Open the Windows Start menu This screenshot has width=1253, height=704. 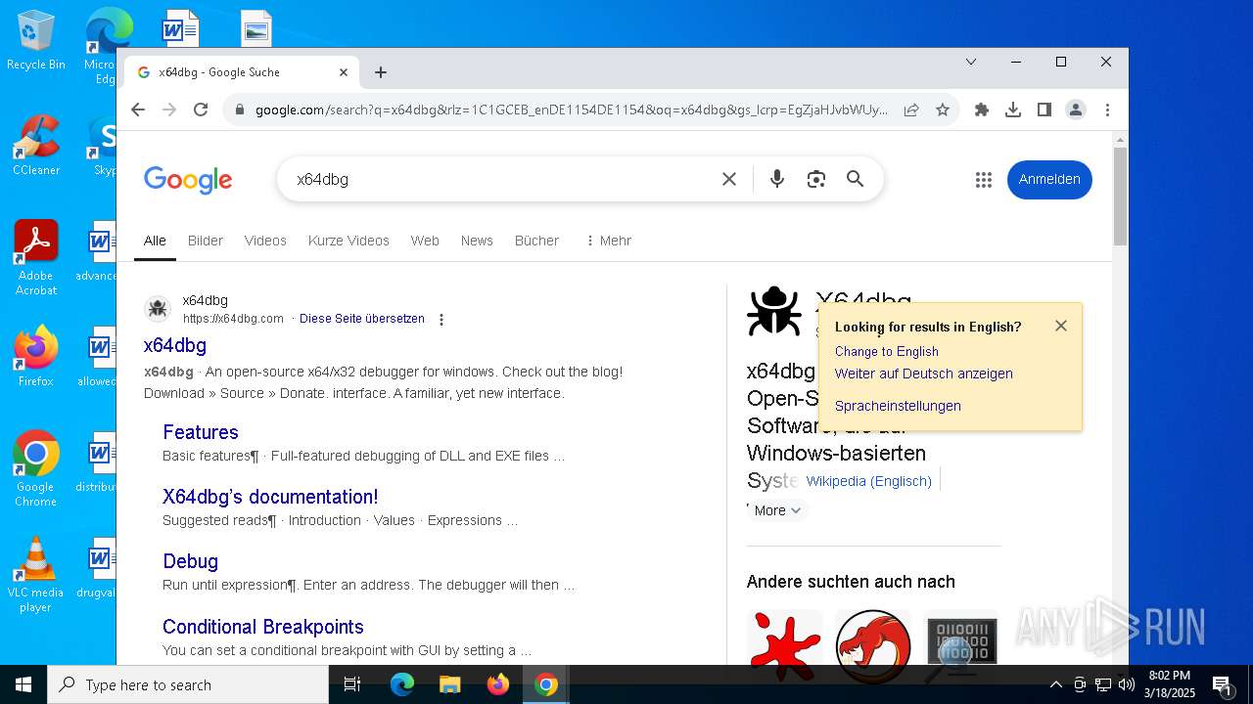click(23, 684)
